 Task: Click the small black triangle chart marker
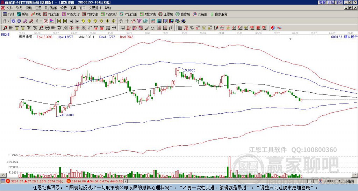point(291,39)
